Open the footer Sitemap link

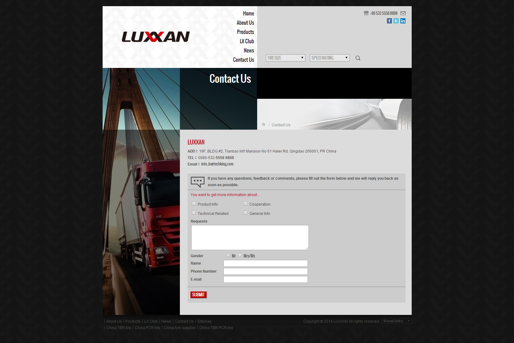pyautogui.click(x=205, y=321)
